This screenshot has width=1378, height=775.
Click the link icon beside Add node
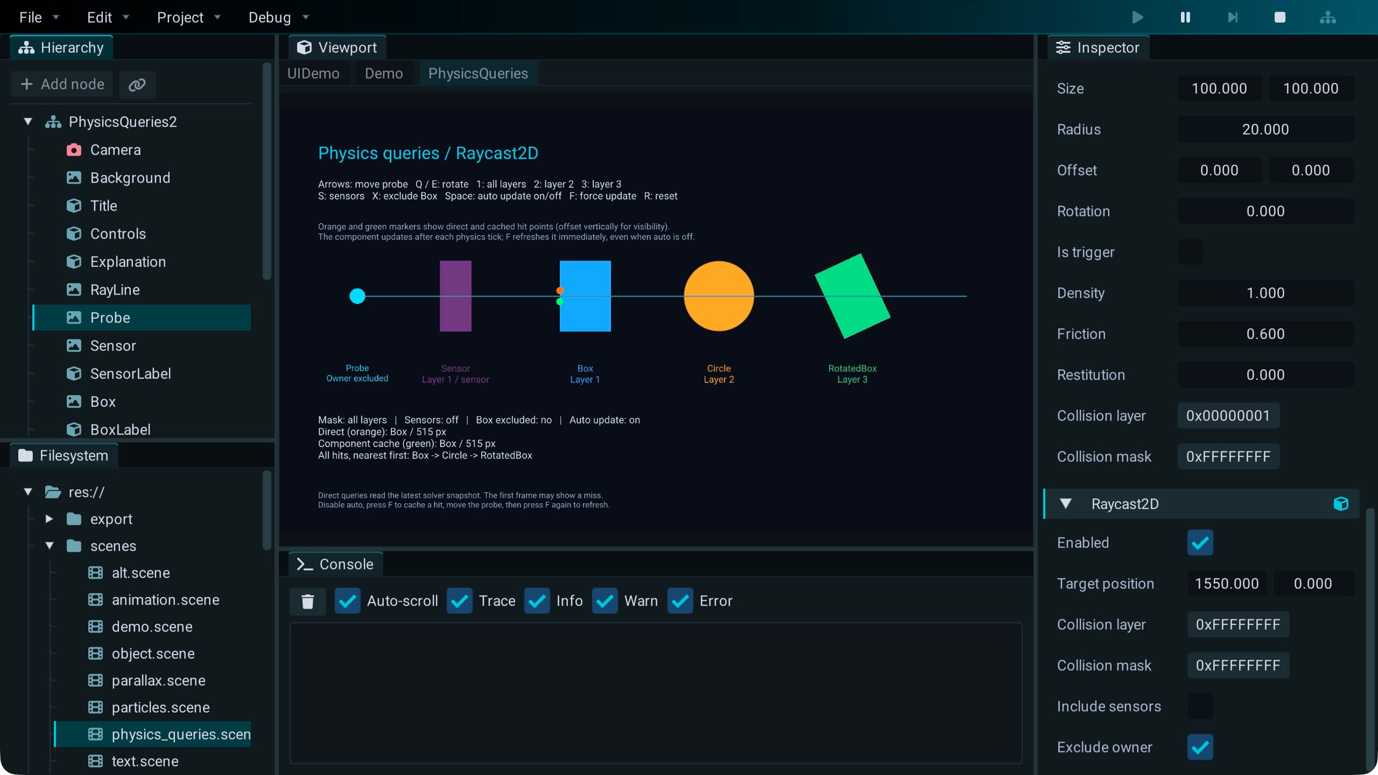point(137,84)
